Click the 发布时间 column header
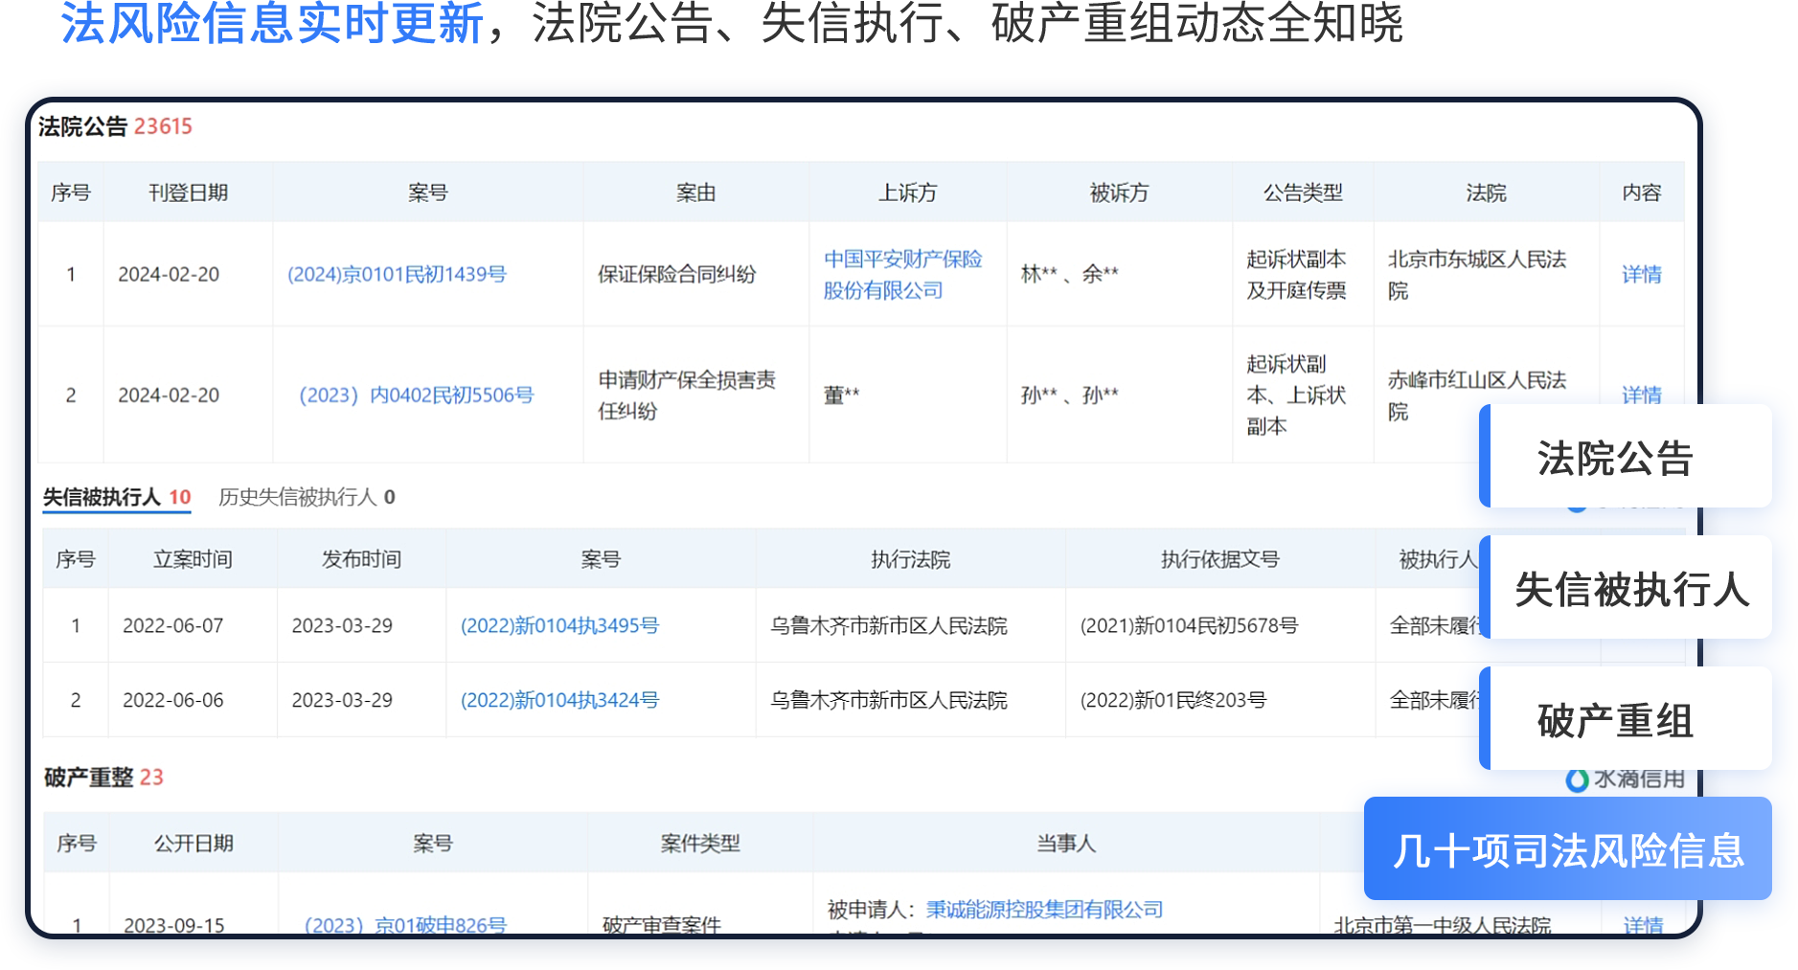 [x=361, y=560]
